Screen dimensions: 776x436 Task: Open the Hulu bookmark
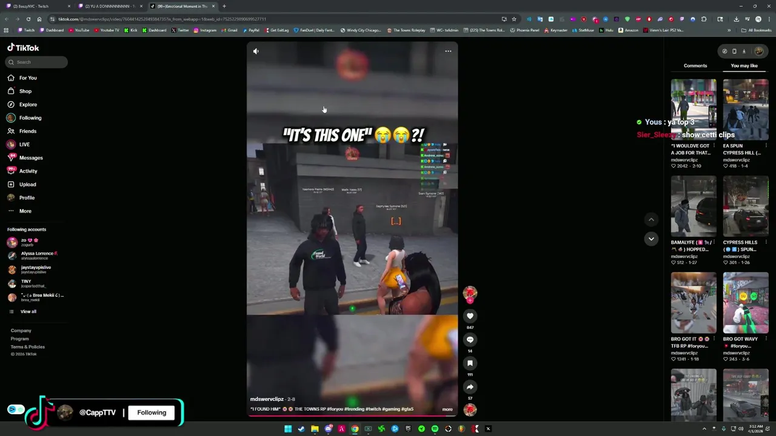606,30
